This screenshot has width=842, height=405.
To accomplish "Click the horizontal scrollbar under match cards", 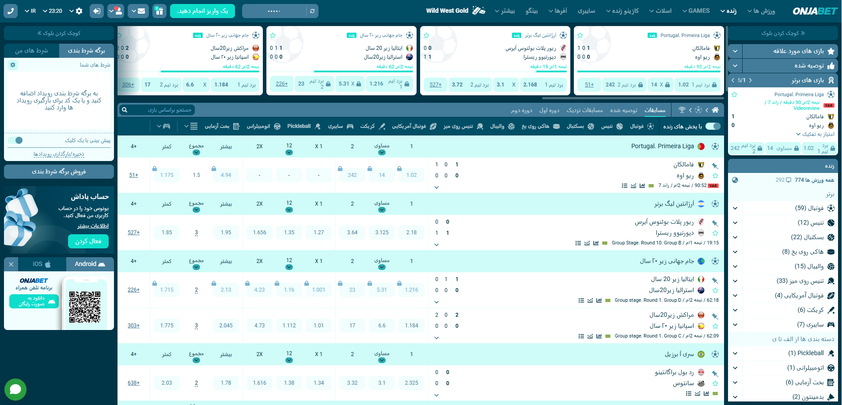I will point(632,98).
